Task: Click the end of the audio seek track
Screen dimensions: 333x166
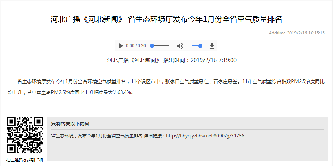Action: (x=168, y=46)
